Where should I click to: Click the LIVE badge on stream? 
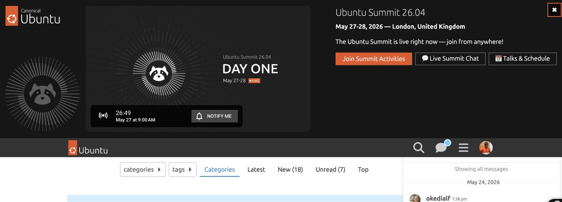tap(254, 81)
